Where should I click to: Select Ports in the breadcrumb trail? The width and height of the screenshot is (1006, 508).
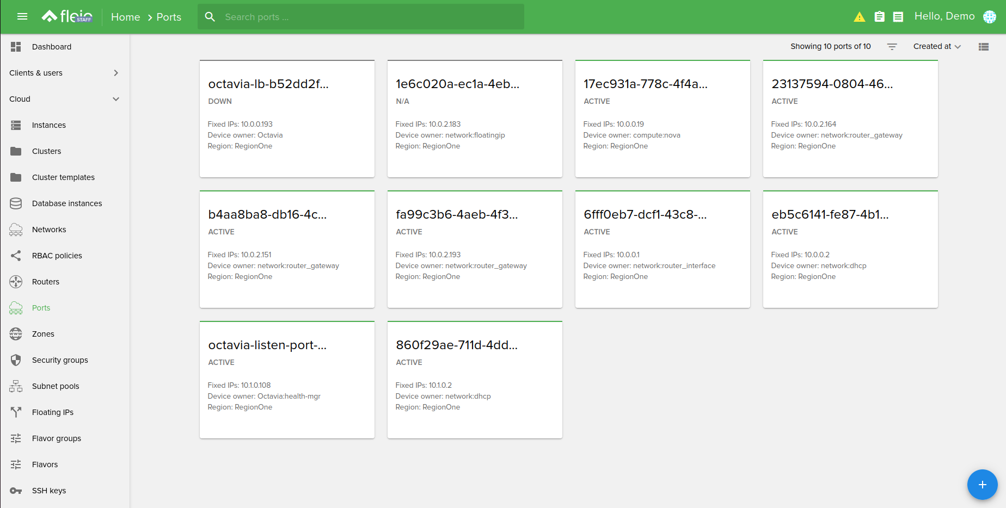(168, 17)
